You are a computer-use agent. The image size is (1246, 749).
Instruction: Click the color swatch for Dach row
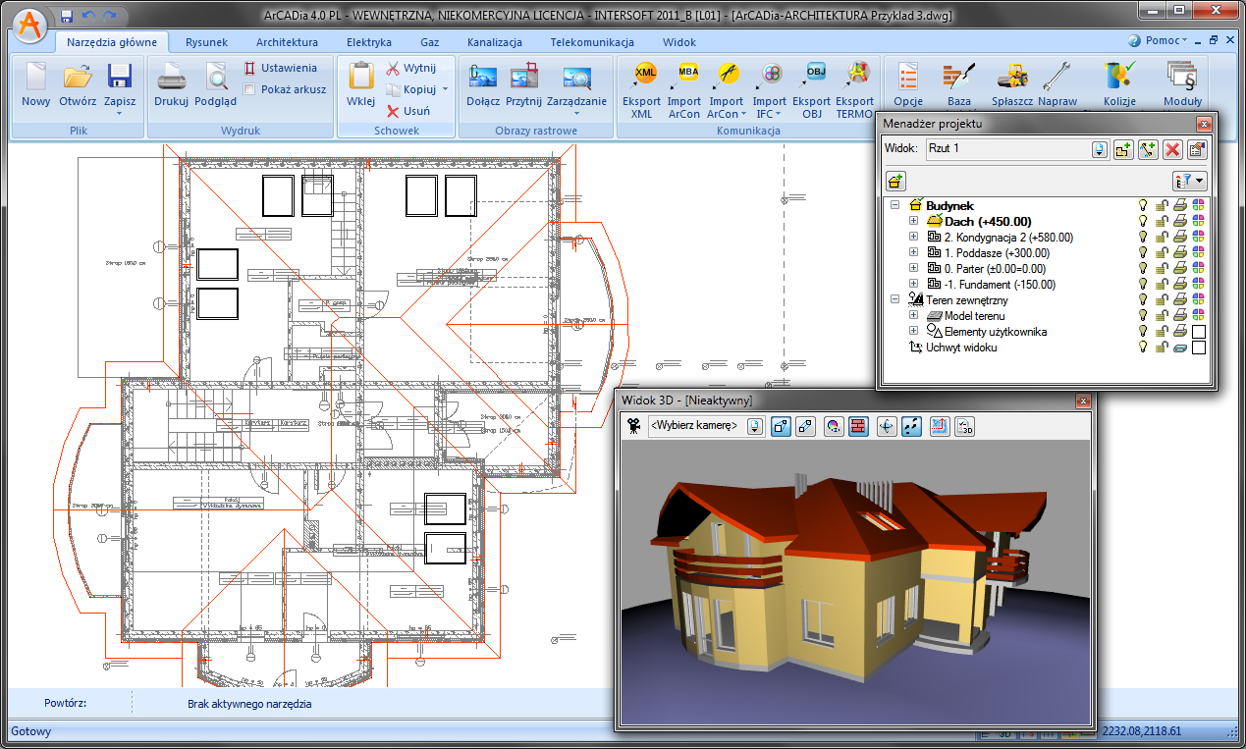click(1199, 221)
